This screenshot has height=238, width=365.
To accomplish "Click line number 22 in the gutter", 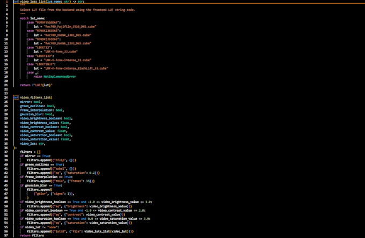I will click(6, 89).
